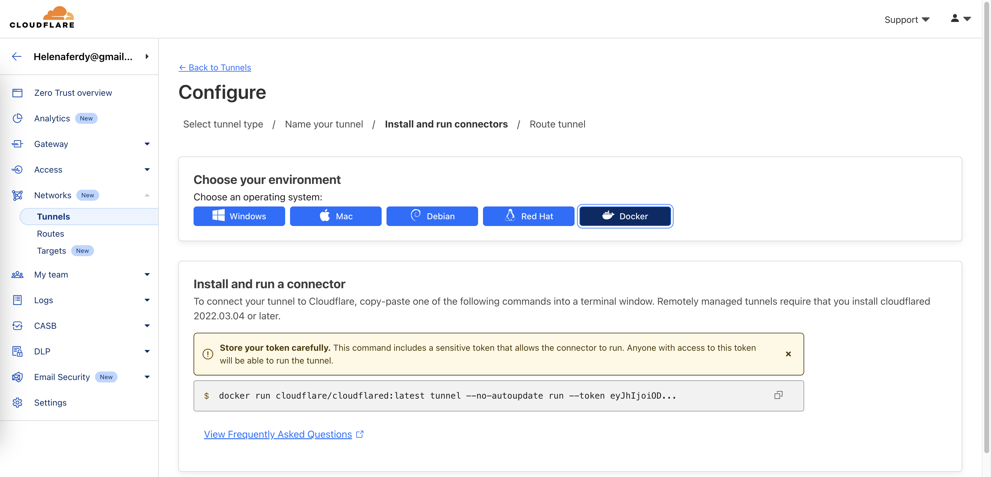
Task: Open Analytics via its pie chart icon
Action: coord(17,118)
